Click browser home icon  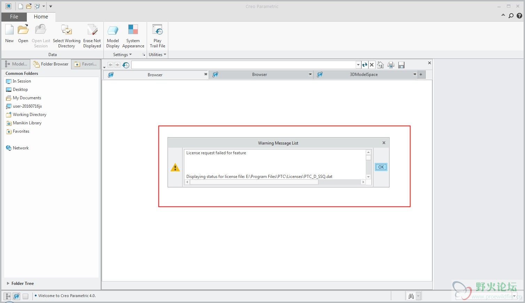tap(380, 65)
